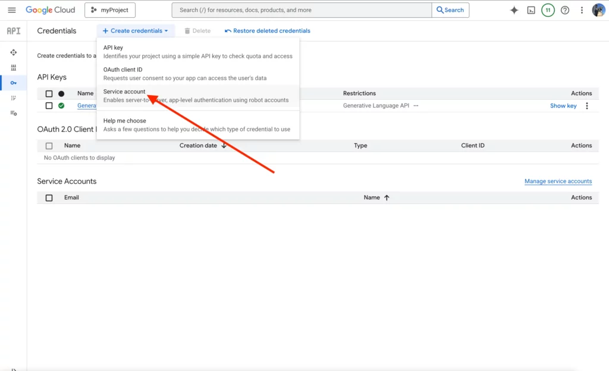Open the Genera… API key name link
Image resolution: width=609 pixels, height=371 pixels.
click(86, 106)
